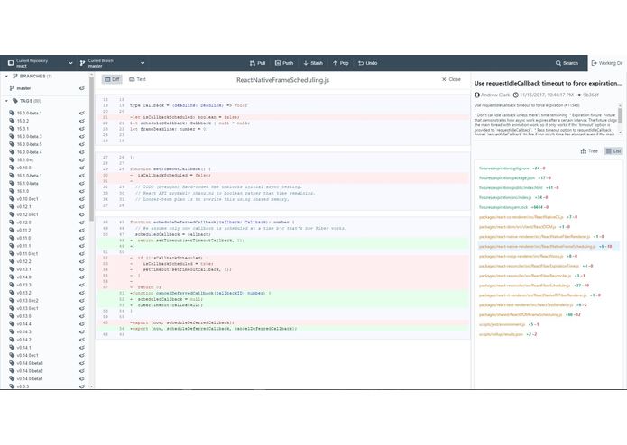The height and width of the screenshot is (445, 627).
Task: Click checkout icon beside tag 15.3.2
Action: click(82, 121)
